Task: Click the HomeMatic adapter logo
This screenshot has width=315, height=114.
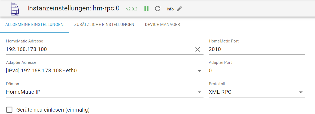Action: tap(15, 9)
